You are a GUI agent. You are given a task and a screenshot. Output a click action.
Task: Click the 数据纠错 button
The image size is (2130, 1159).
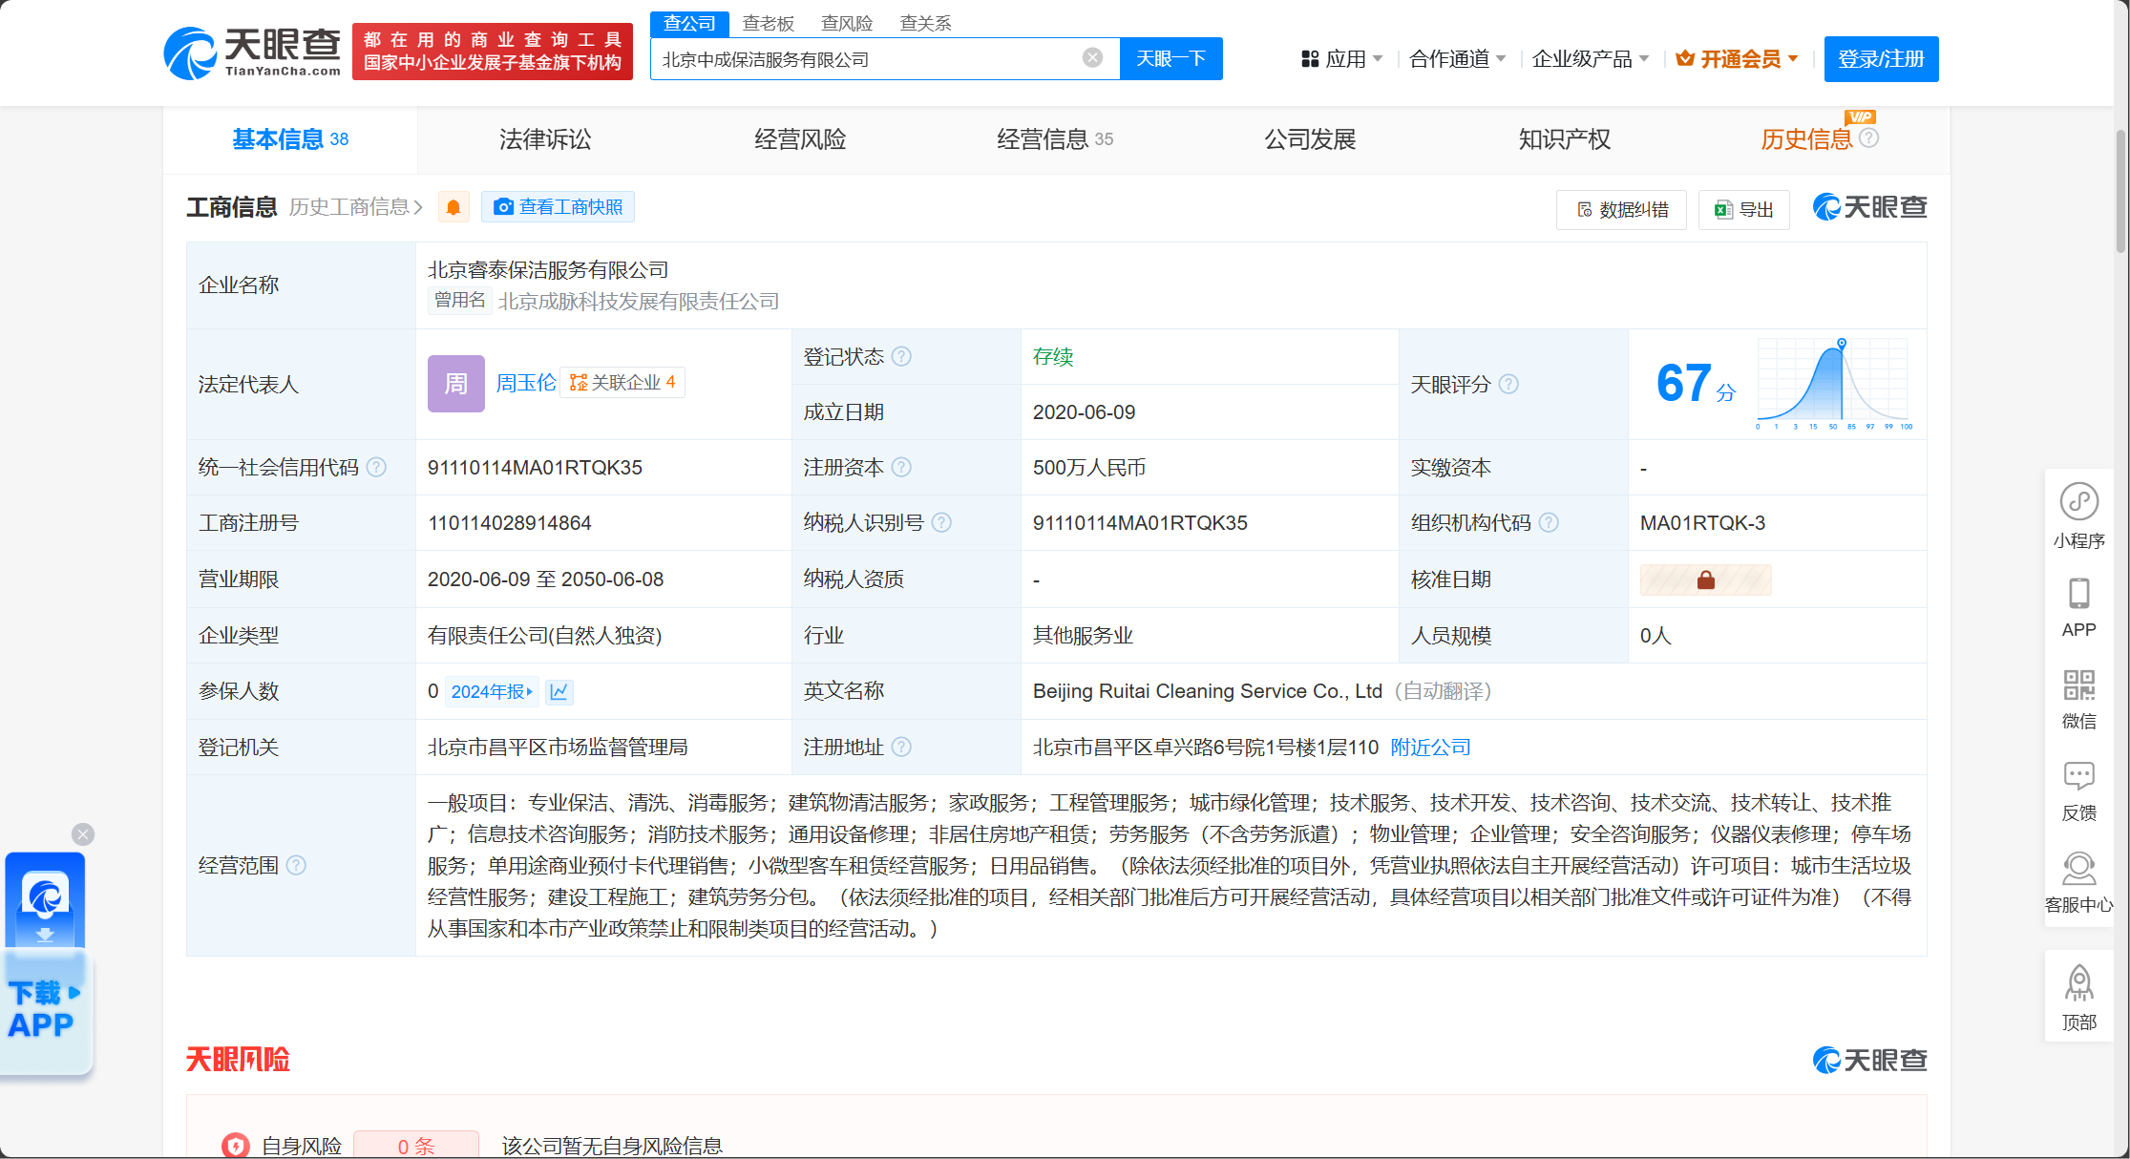1621,209
